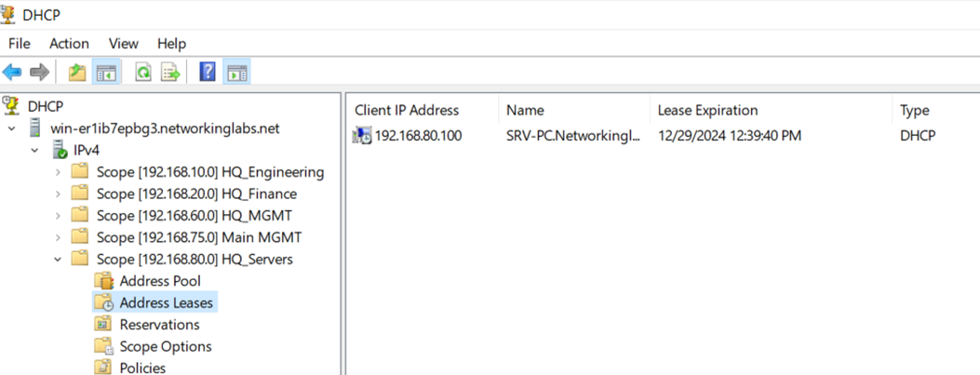Select the 192.168.80.100 lease entry icon
980x375 pixels.
362,135
